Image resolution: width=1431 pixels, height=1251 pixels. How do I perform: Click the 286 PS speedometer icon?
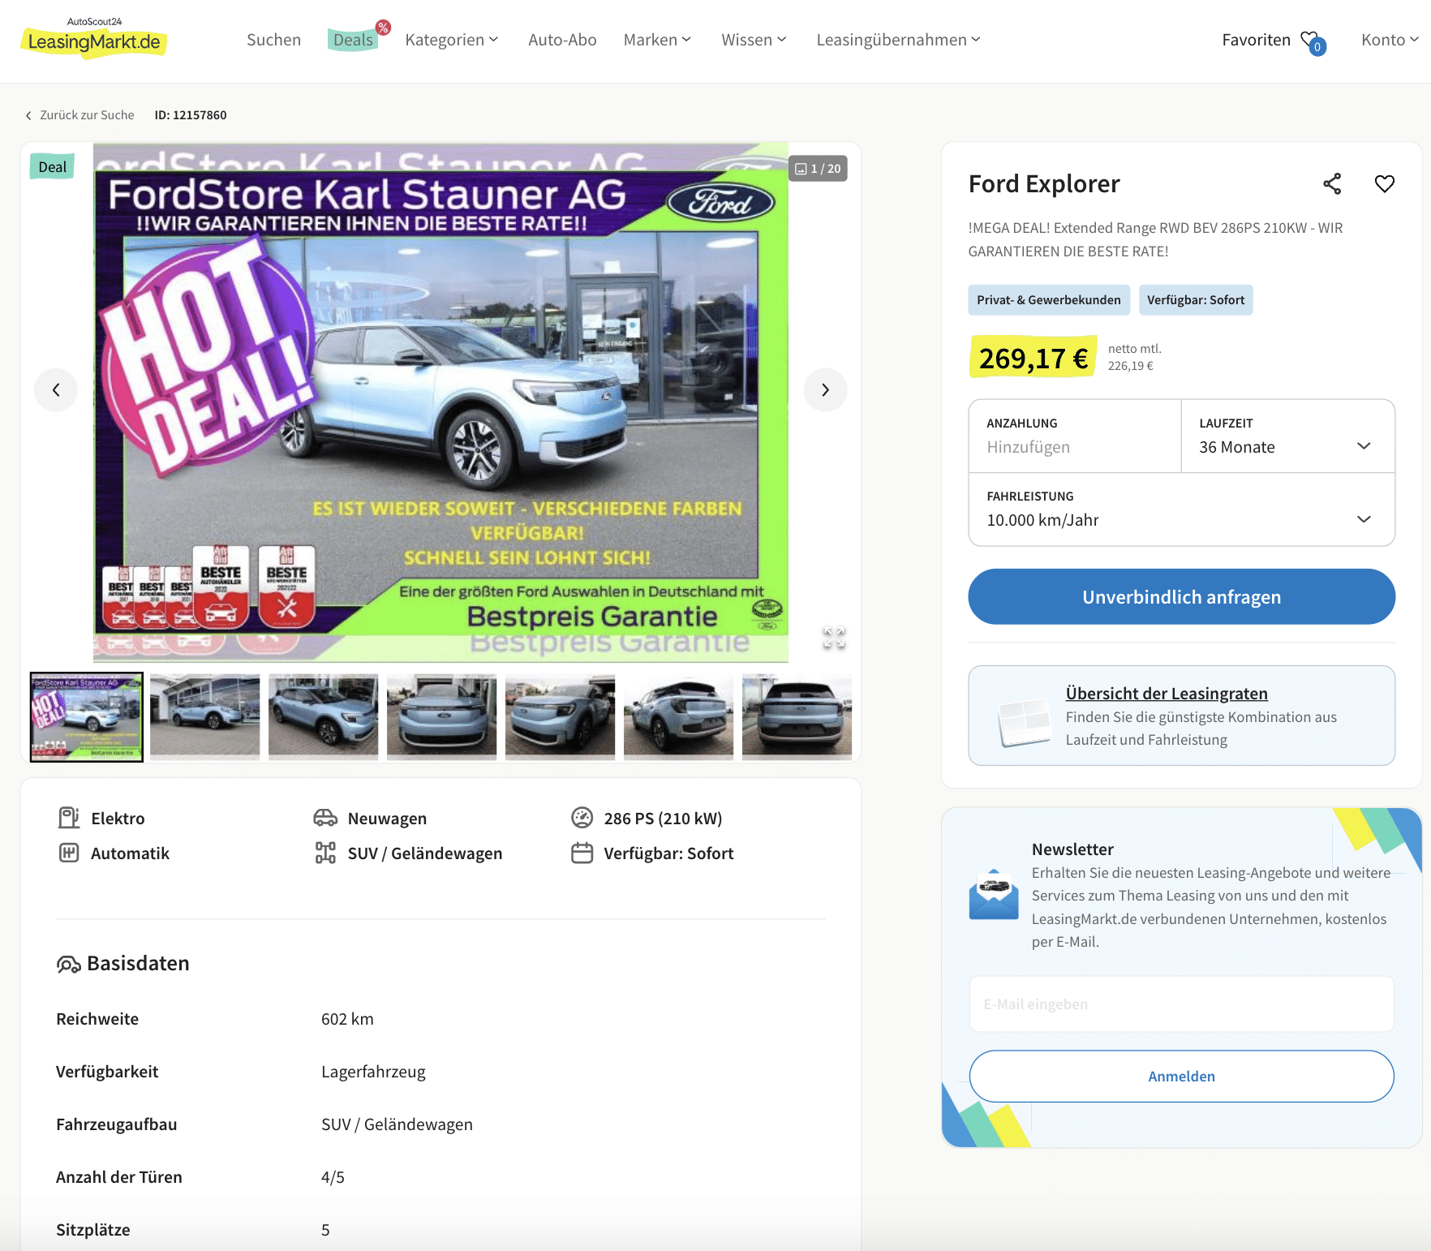click(582, 818)
